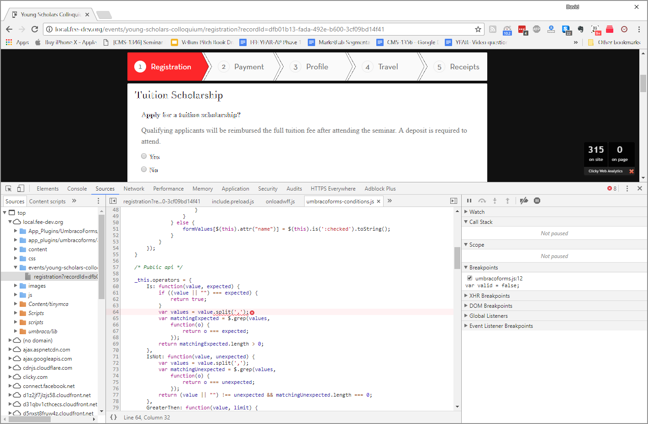The image size is (648, 424).
Task: Open DevTools customize three-dot menu
Action: (x=627, y=188)
